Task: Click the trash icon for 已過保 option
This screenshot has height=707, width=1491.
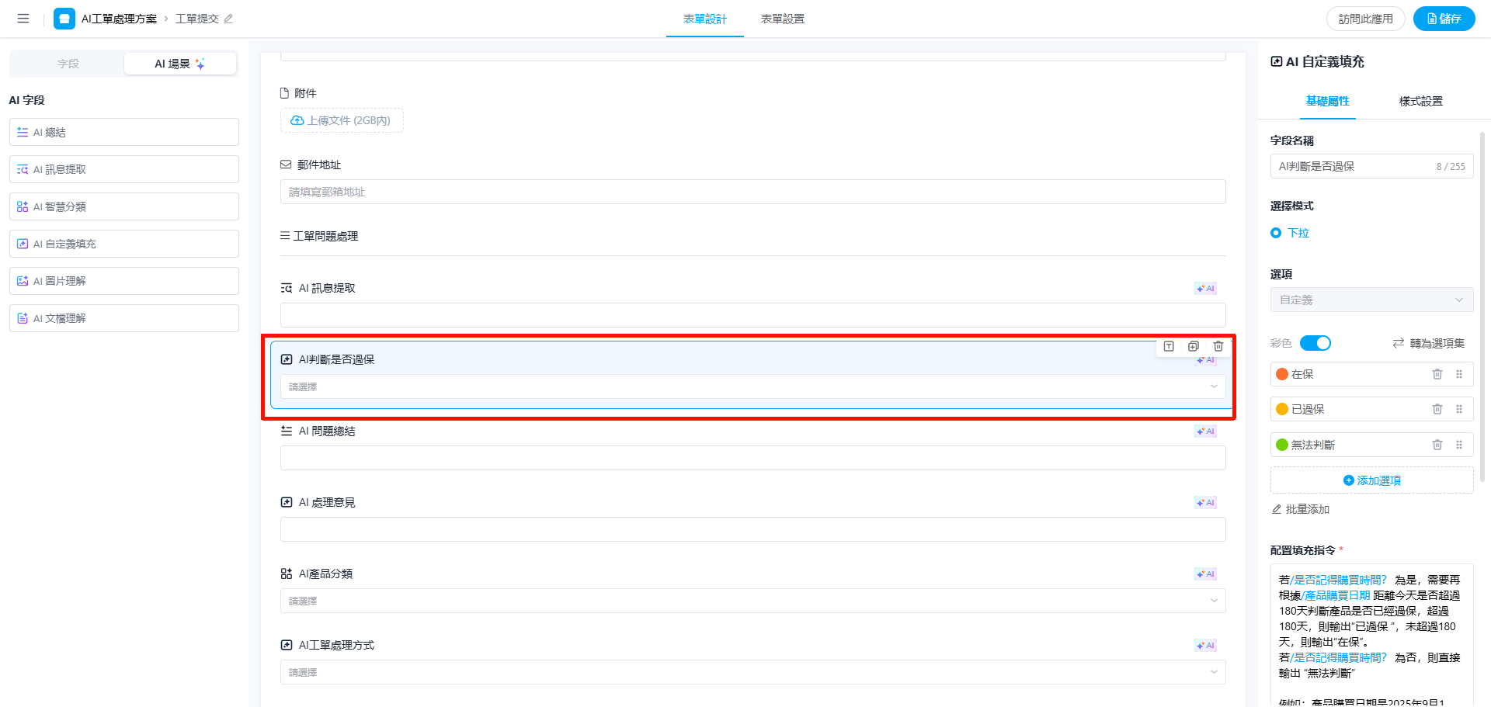Action: click(1437, 409)
